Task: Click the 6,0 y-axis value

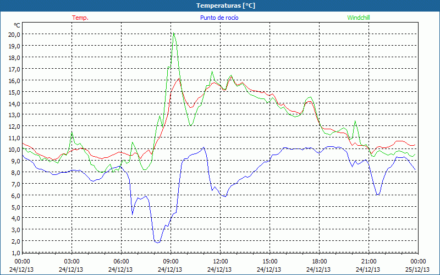Action: point(16,195)
